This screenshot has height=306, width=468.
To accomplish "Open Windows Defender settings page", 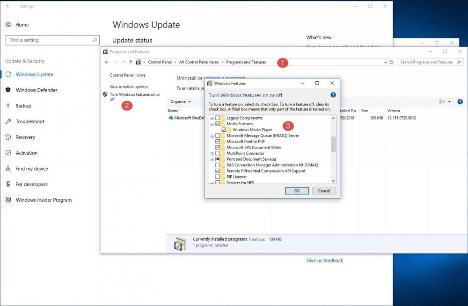I will click(37, 90).
